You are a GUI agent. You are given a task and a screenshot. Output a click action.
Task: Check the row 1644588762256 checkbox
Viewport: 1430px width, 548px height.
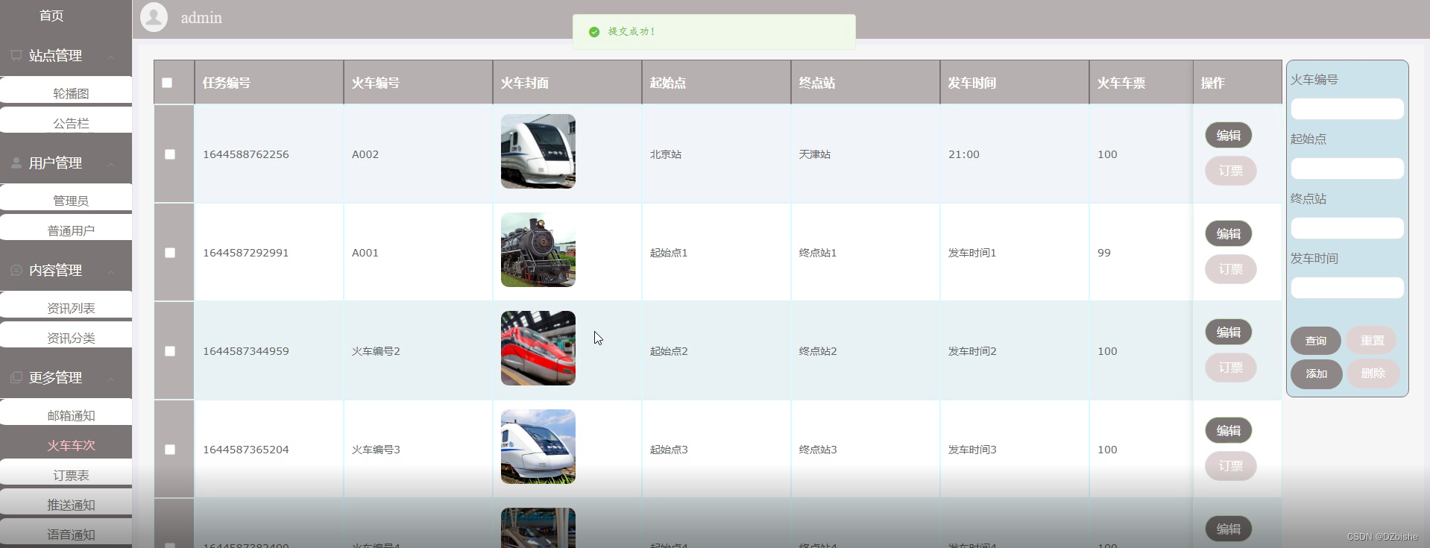(170, 154)
